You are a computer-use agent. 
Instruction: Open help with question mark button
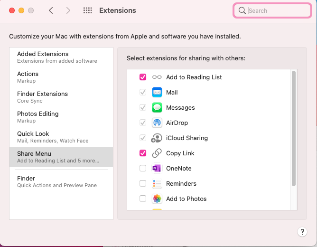coord(302,232)
